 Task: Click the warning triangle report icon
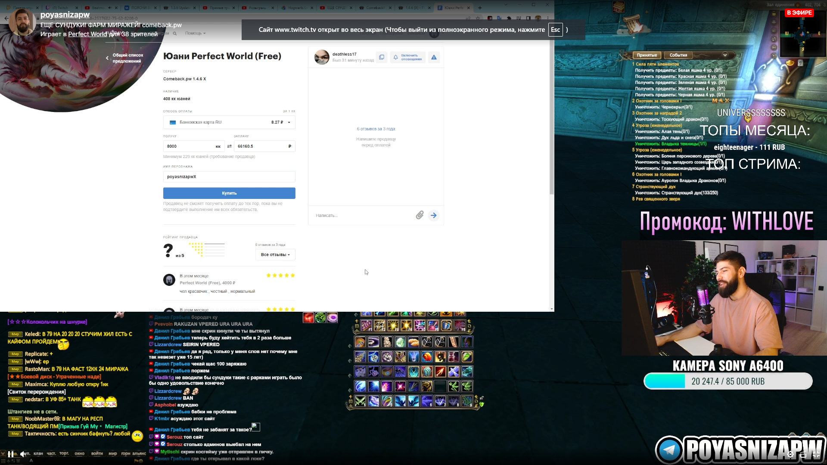pyautogui.click(x=434, y=57)
